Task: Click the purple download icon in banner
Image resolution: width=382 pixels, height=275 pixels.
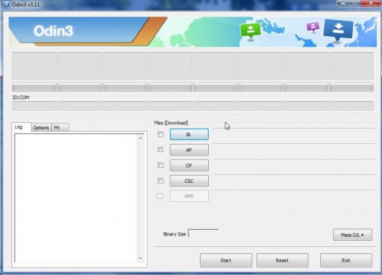Action: (x=313, y=27)
